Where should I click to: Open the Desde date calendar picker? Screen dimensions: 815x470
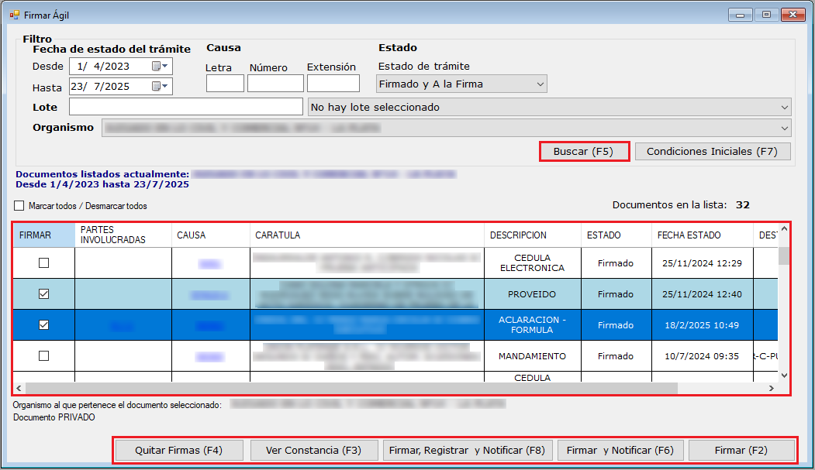coord(160,67)
